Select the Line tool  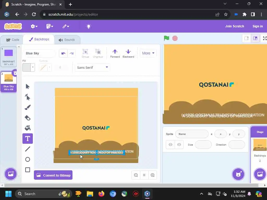[x=28, y=149]
